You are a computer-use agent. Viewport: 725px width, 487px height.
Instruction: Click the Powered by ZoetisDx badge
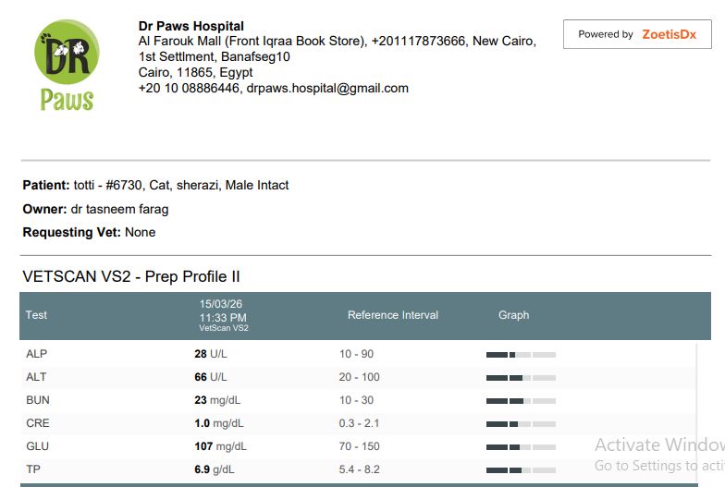pyautogui.click(x=637, y=34)
